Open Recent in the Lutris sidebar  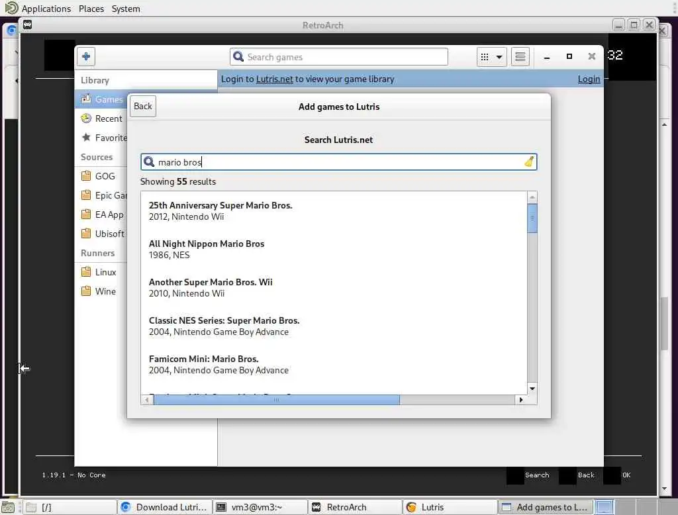(102, 118)
